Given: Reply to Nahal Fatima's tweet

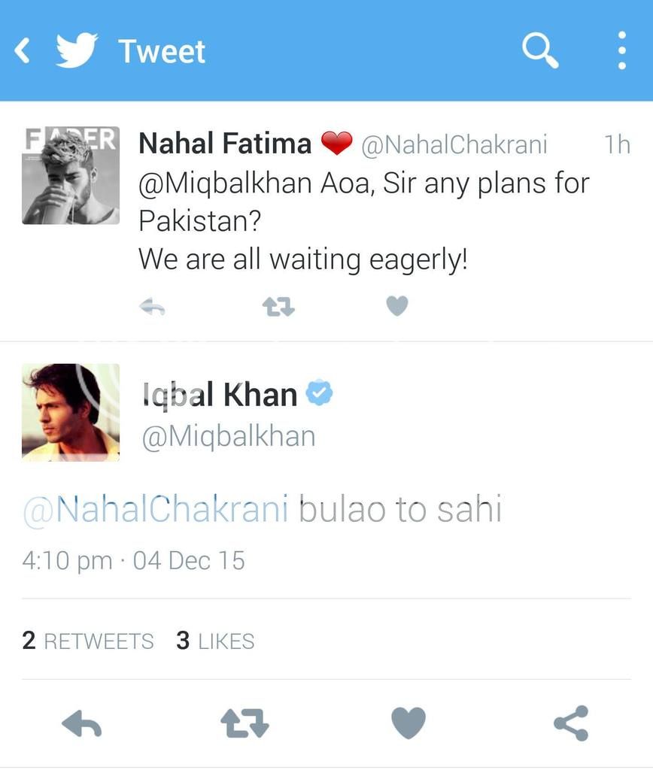Looking at the screenshot, I should click(153, 306).
